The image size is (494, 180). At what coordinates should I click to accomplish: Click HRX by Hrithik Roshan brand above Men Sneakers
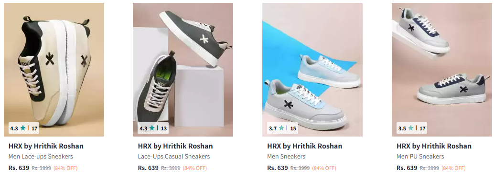tap(305, 146)
